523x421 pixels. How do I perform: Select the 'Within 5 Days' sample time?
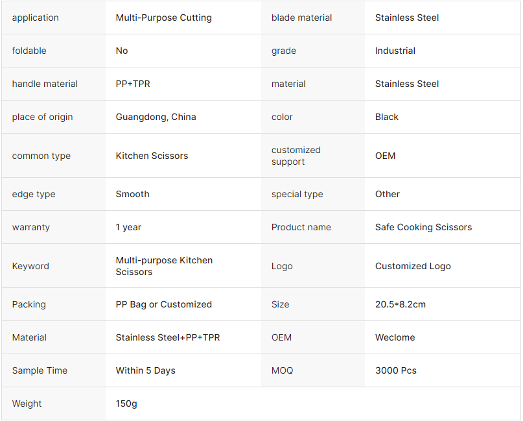(145, 370)
